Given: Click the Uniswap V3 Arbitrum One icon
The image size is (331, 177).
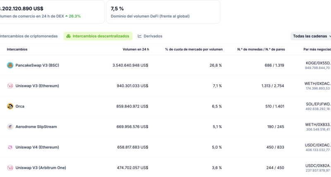Looking at the screenshot, I should [x=10, y=168].
